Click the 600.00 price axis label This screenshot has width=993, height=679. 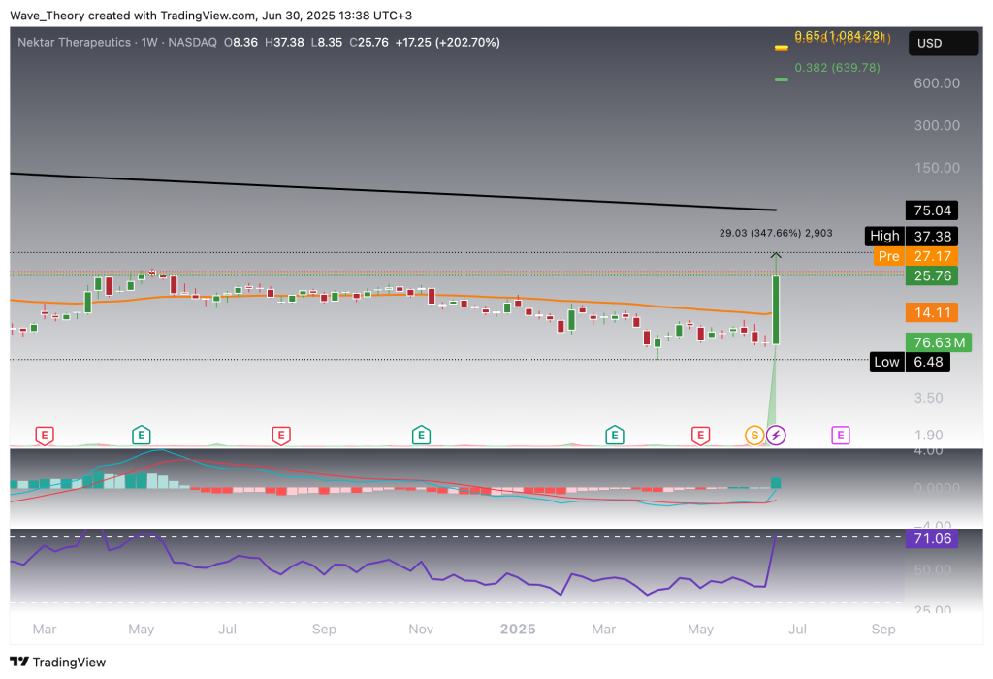(x=937, y=83)
